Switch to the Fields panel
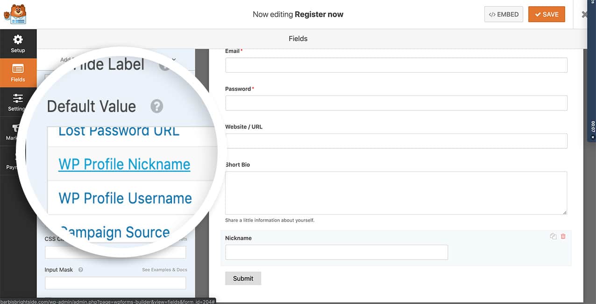Image resolution: width=596 pixels, height=304 pixels. click(18, 73)
